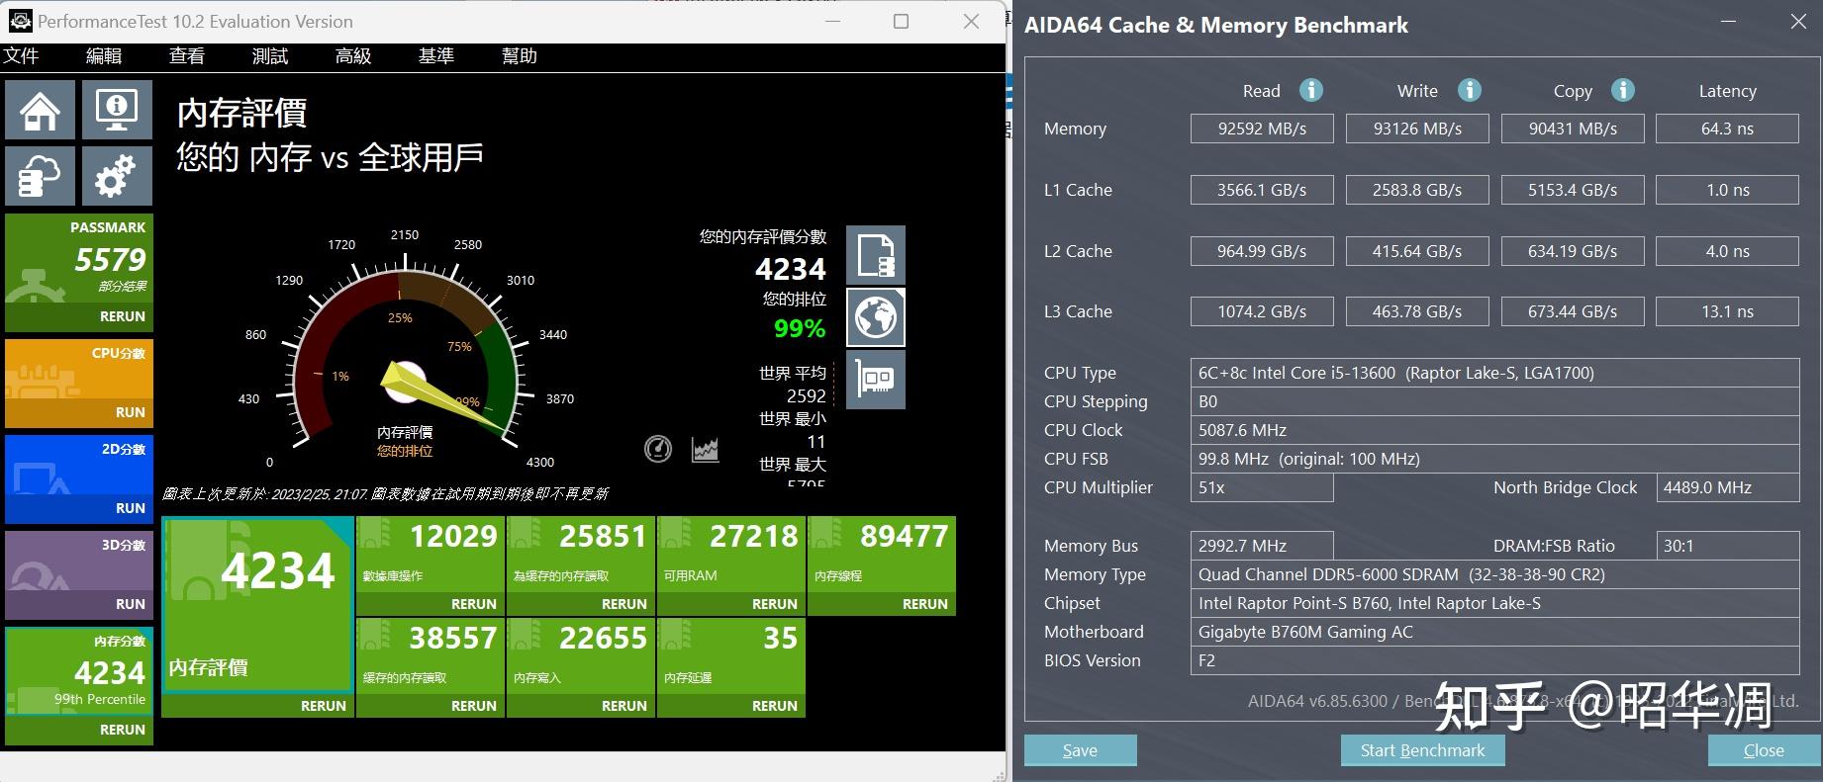Rerun the 內存延遲 35 test
Image resolution: width=1823 pixels, height=782 pixels.
774,706
